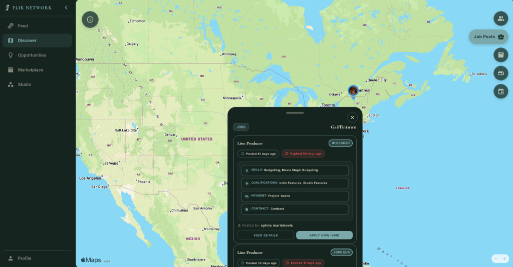
Task: Click the profile avatar pin near Montréal
Action: click(x=353, y=91)
